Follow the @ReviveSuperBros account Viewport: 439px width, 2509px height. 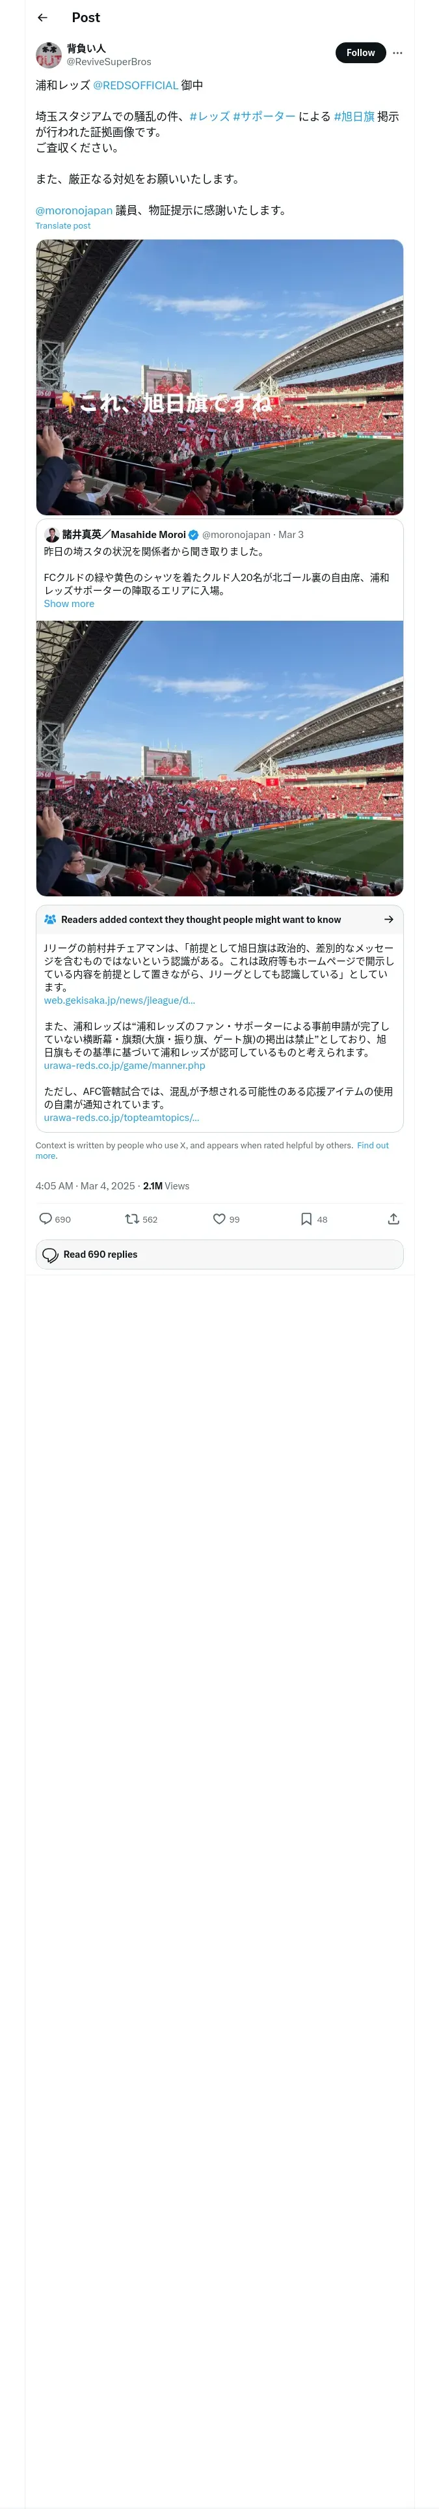coord(360,53)
